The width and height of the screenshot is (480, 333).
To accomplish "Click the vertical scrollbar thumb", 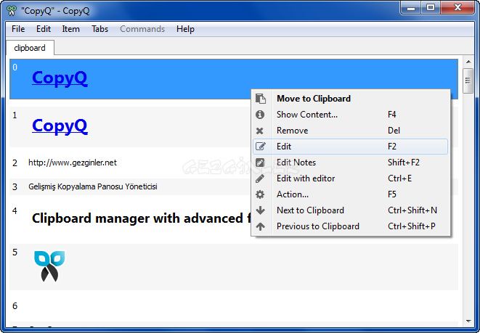I will click(468, 81).
